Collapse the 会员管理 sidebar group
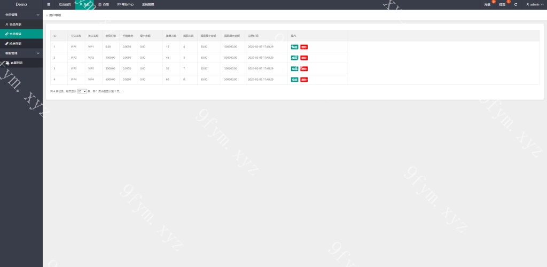The height and width of the screenshot is (267, 547). (21, 14)
